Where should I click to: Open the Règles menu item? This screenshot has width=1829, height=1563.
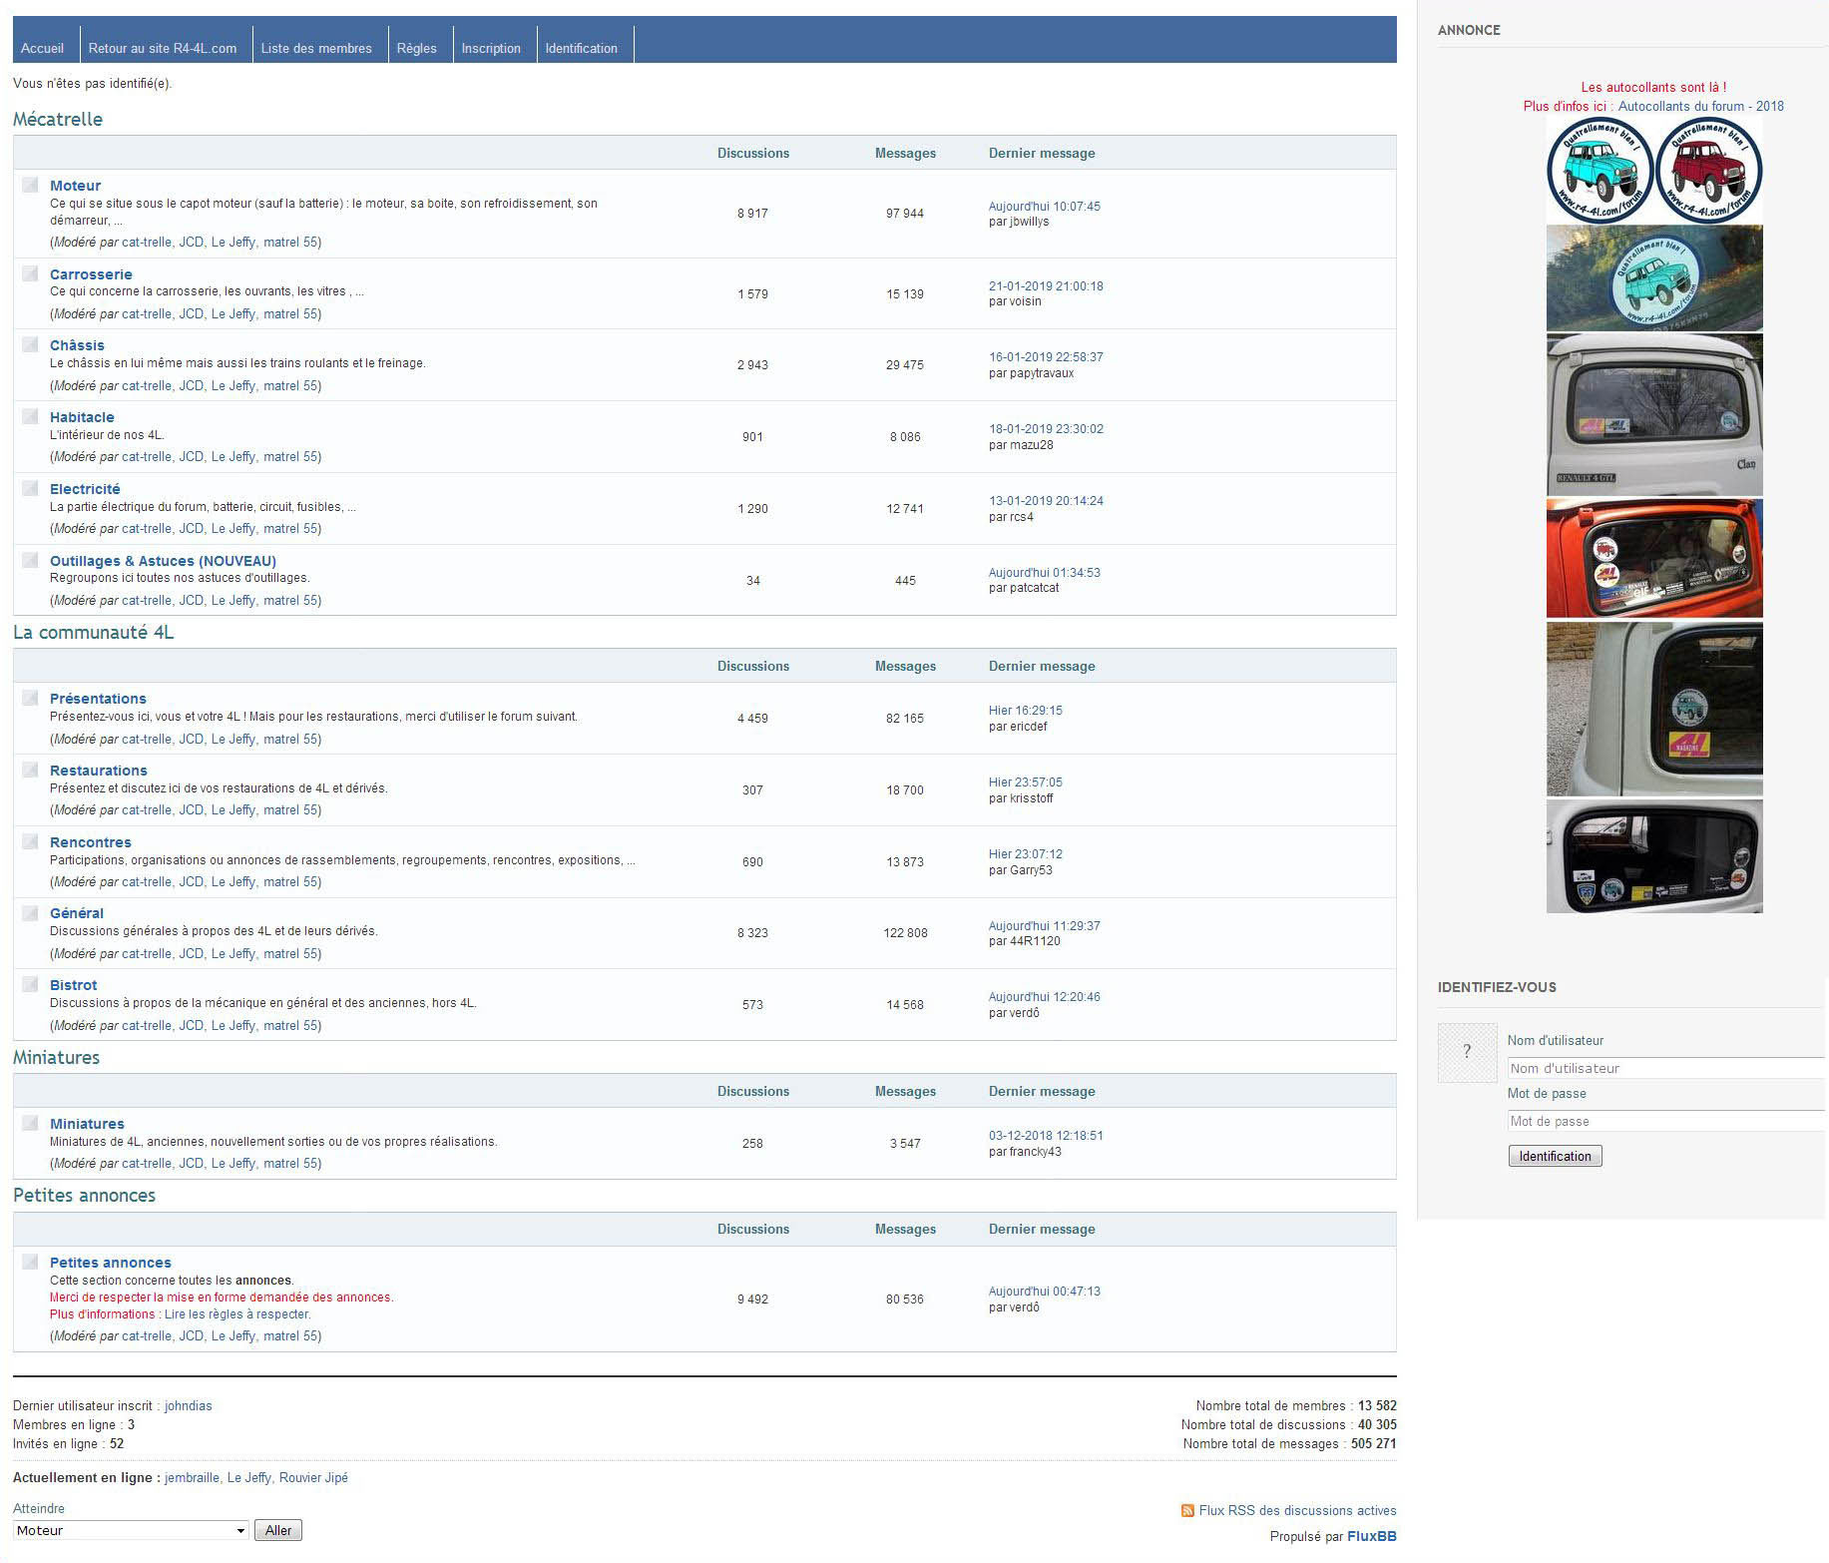(417, 48)
